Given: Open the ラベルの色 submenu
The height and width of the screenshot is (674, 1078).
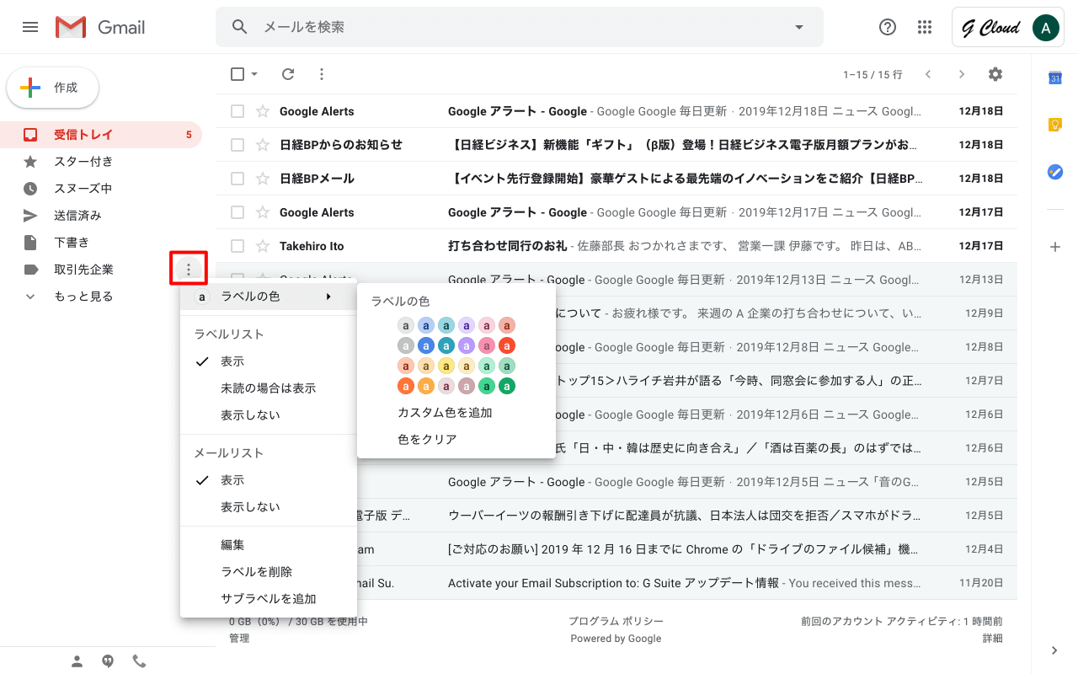Looking at the screenshot, I should 269,297.
